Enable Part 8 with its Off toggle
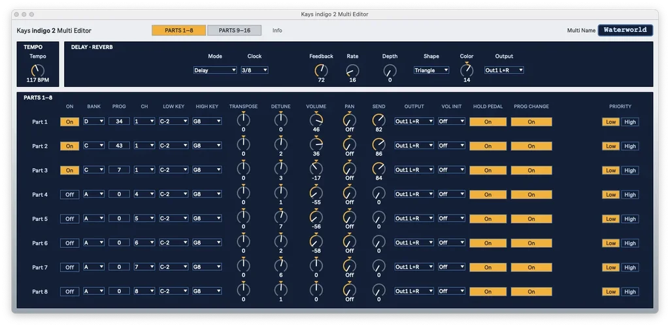The image size is (670, 327). [x=70, y=292]
